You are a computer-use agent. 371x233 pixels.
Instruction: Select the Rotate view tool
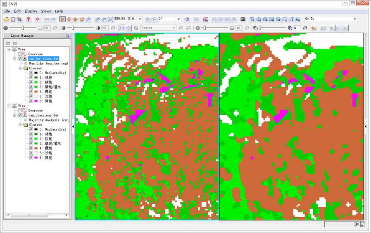coord(82,19)
